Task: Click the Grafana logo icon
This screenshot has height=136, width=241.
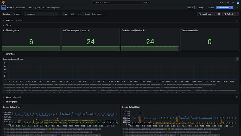Action: click(3, 2)
